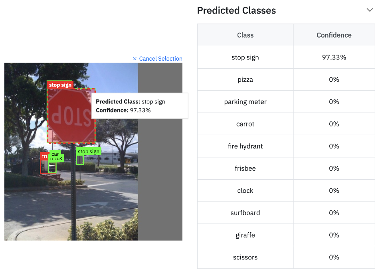
Task: Select the giraffe class row
Action: click(x=245, y=235)
